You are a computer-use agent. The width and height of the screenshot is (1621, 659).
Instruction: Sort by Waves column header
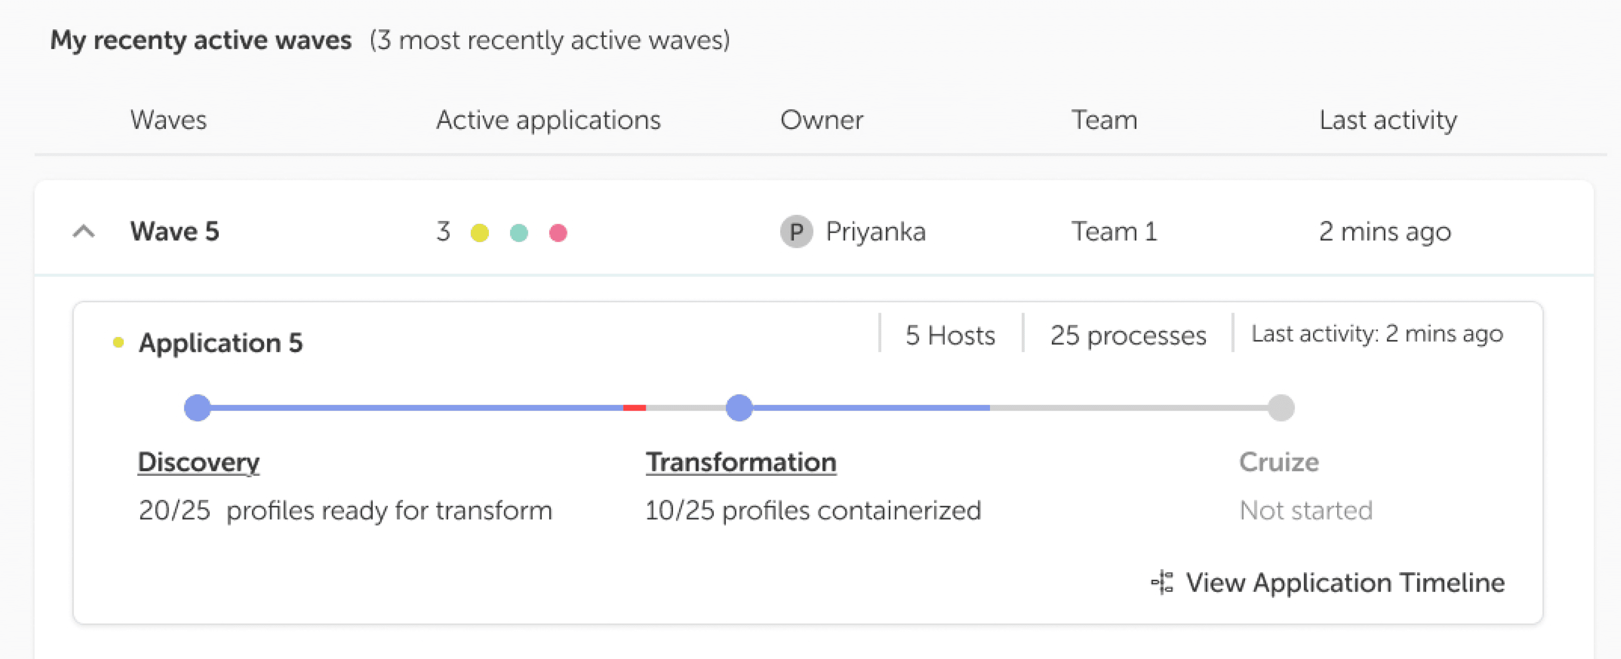pos(168,119)
